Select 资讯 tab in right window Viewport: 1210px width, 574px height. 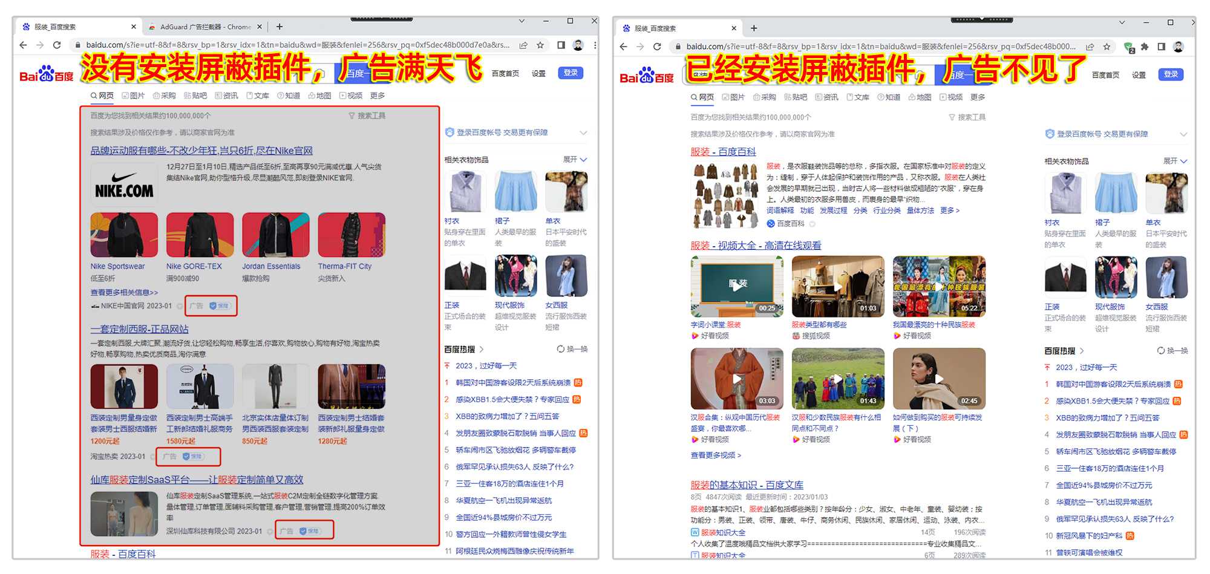(826, 97)
